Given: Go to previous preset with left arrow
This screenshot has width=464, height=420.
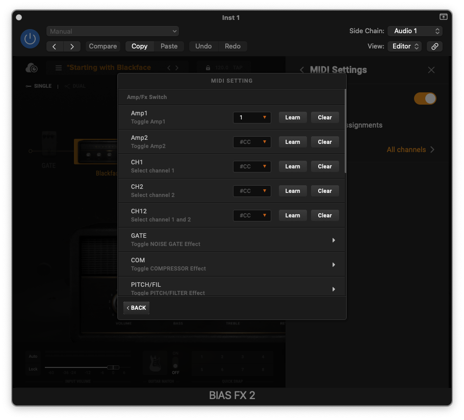Looking at the screenshot, I should click(55, 46).
